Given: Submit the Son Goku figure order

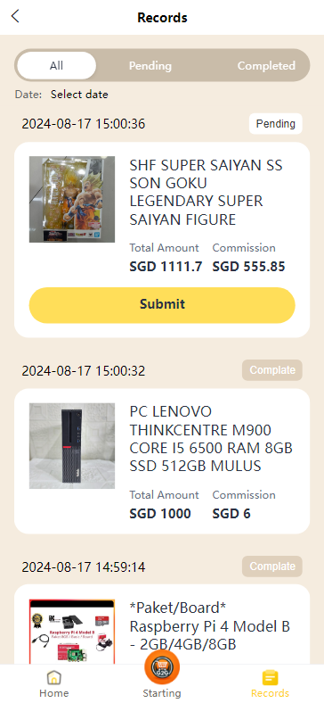Looking at the screenshot, I should (162, 305).
